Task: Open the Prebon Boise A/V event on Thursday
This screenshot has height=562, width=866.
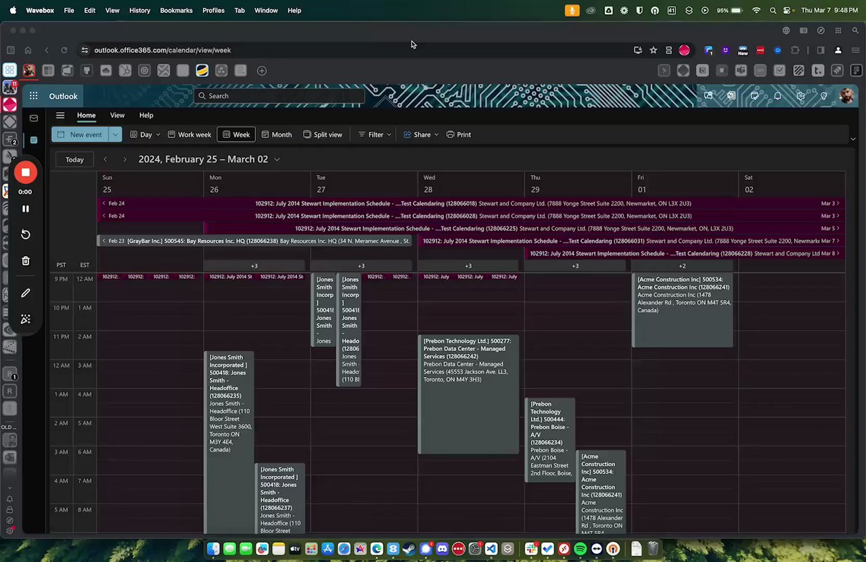Action: tap(551, 440)
